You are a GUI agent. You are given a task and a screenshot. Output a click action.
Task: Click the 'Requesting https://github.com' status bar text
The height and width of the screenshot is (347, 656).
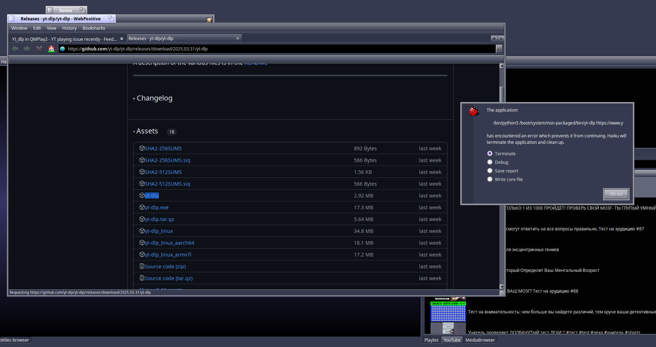pyautogui.click(x=80, y=292)
